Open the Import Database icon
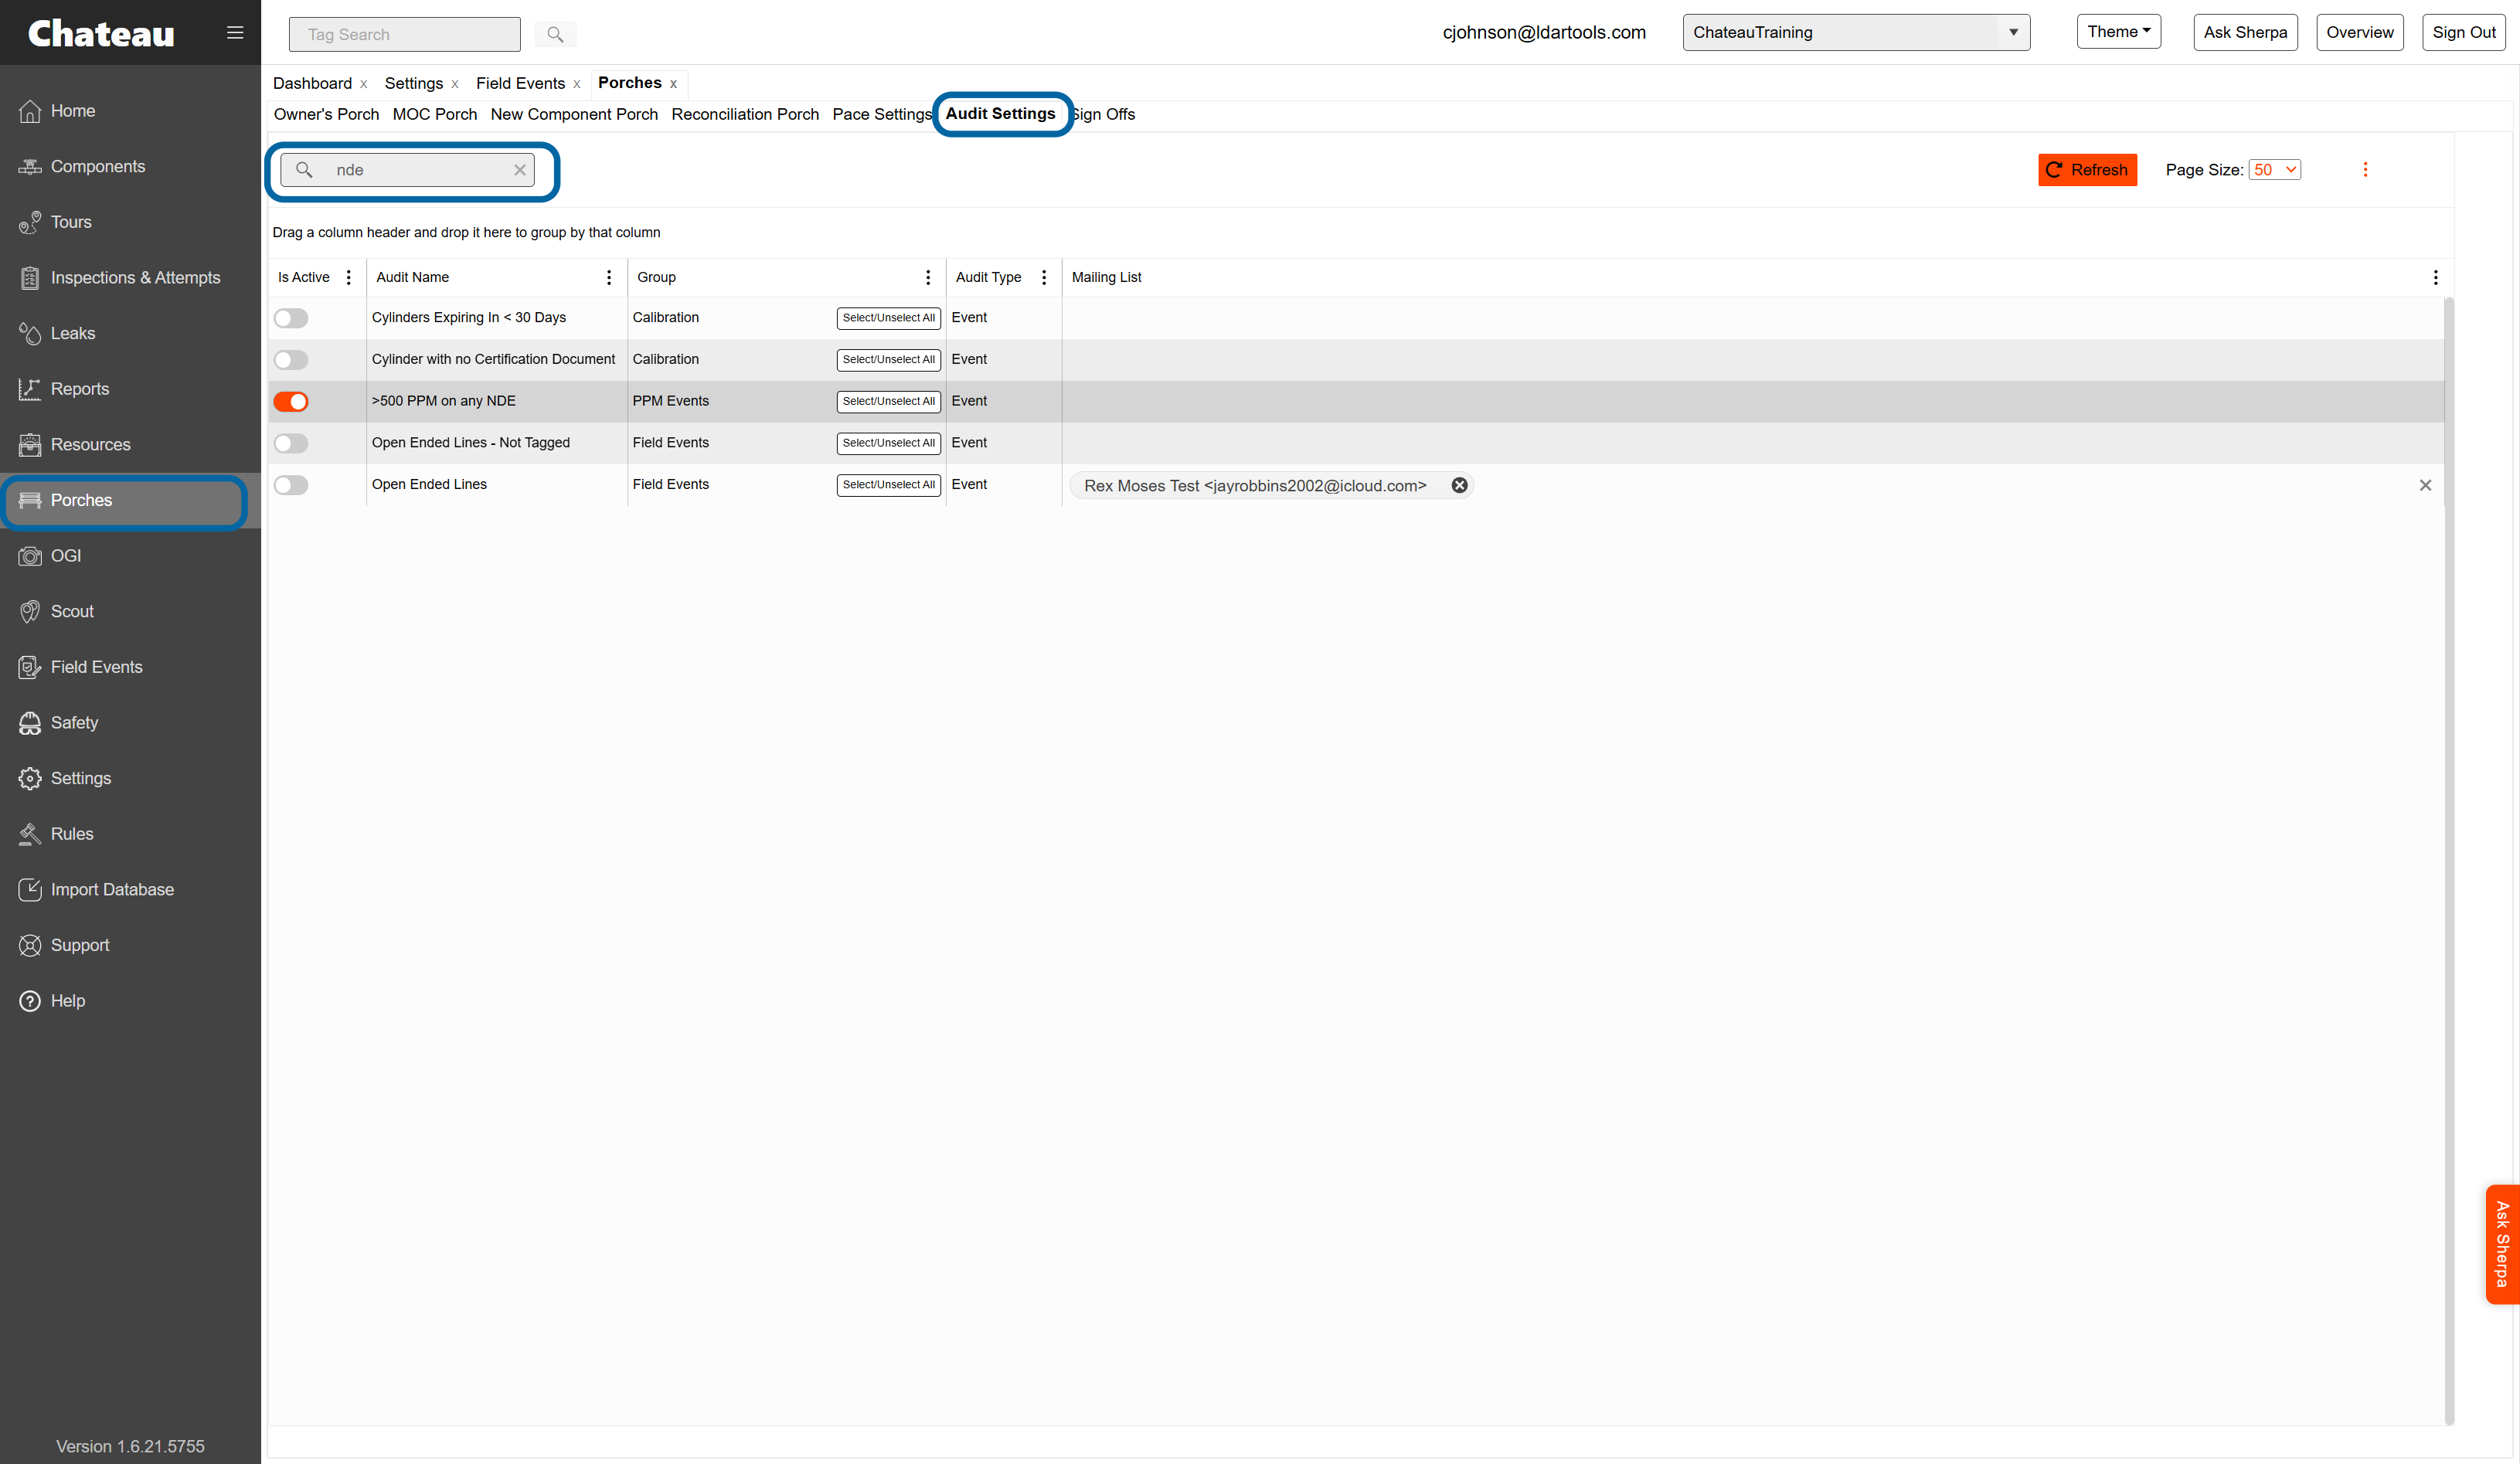 30,889
